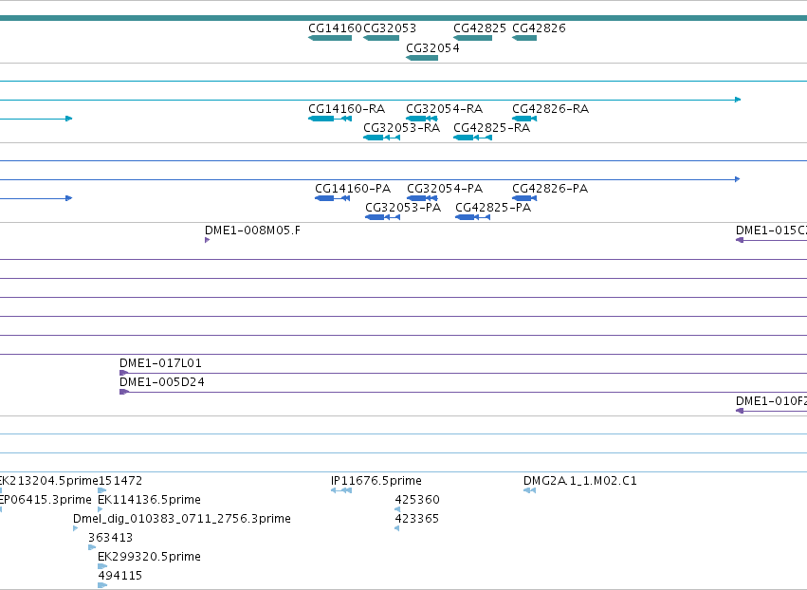807x590 pixels.
Task: Select the EK299320.5prime EST arrow
Action: click(102, 566)
